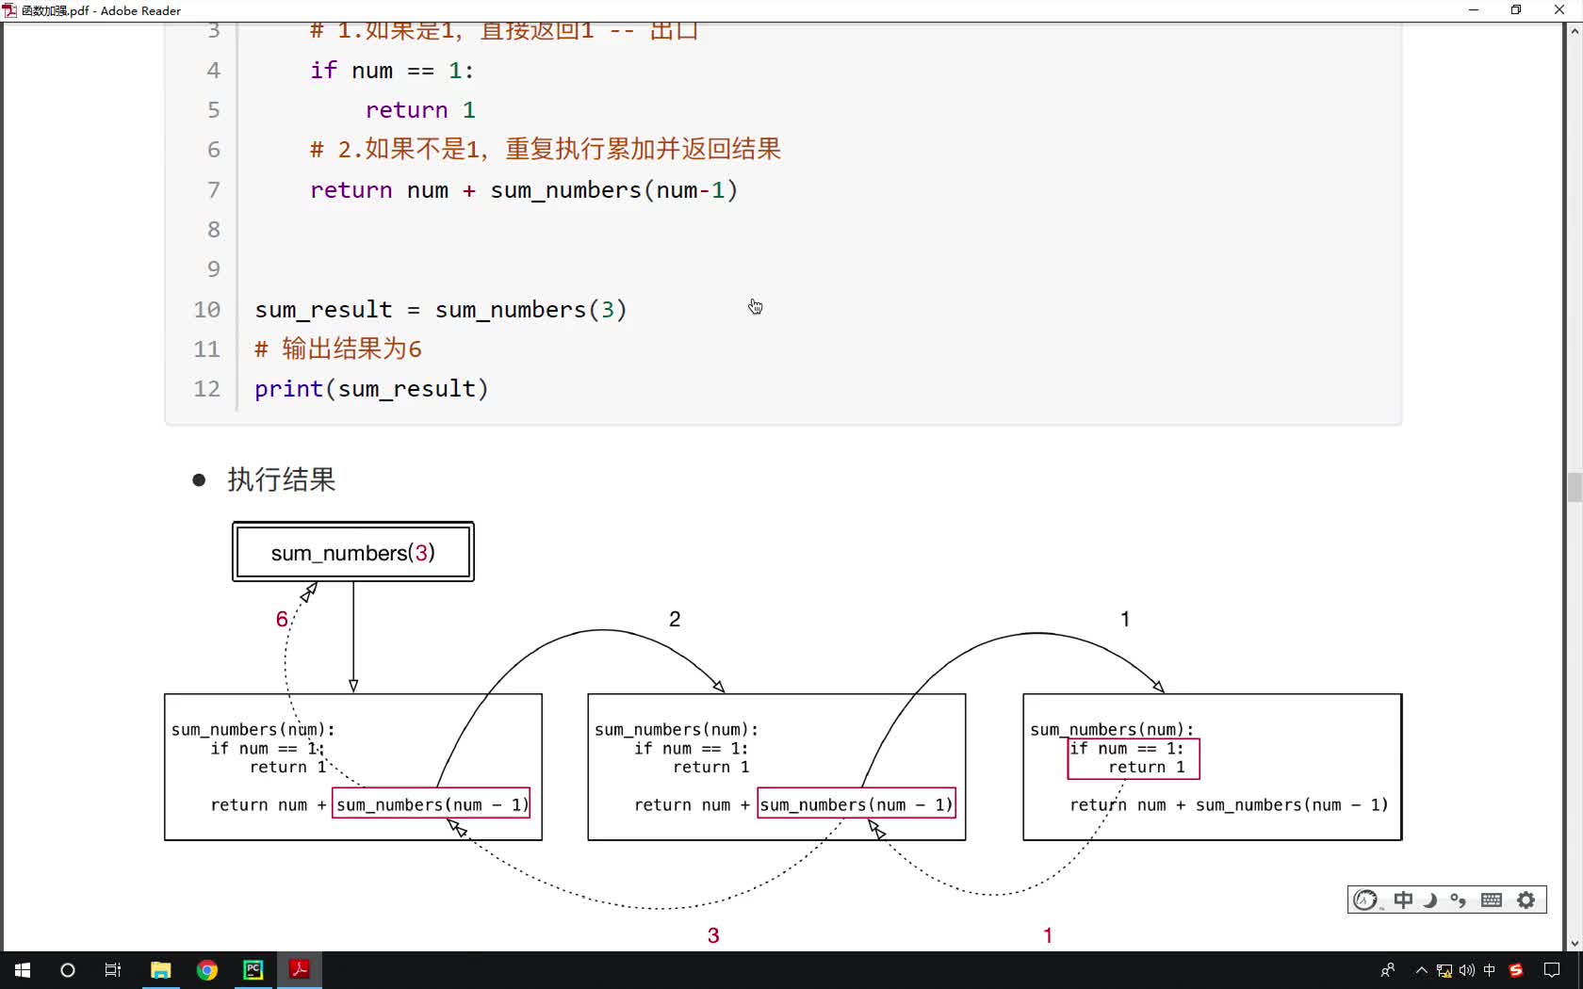
Task: Open network status tray icon
Action: (1444, 971)
